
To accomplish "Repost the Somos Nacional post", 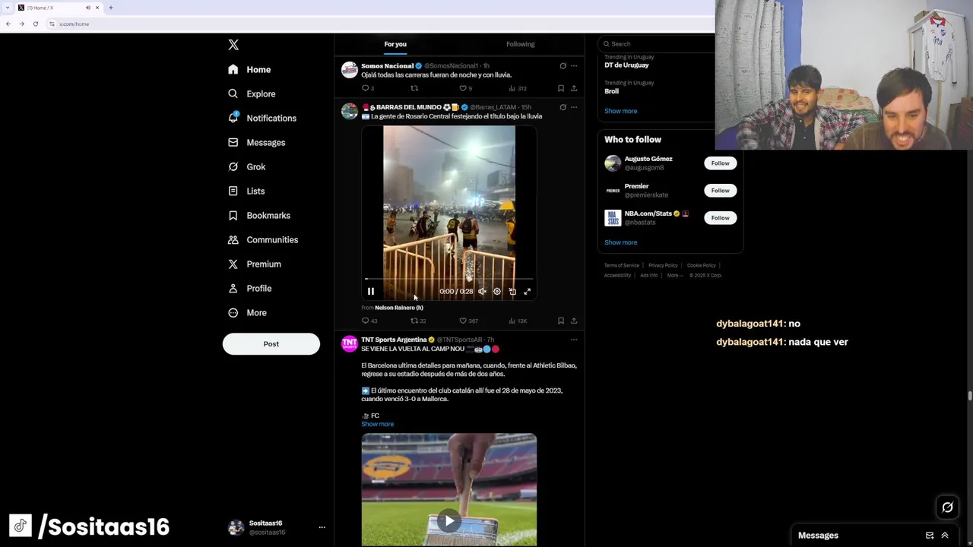I will pyautogui.click(x=414, y=88).
